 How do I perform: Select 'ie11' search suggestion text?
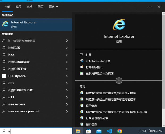(11, 97)
